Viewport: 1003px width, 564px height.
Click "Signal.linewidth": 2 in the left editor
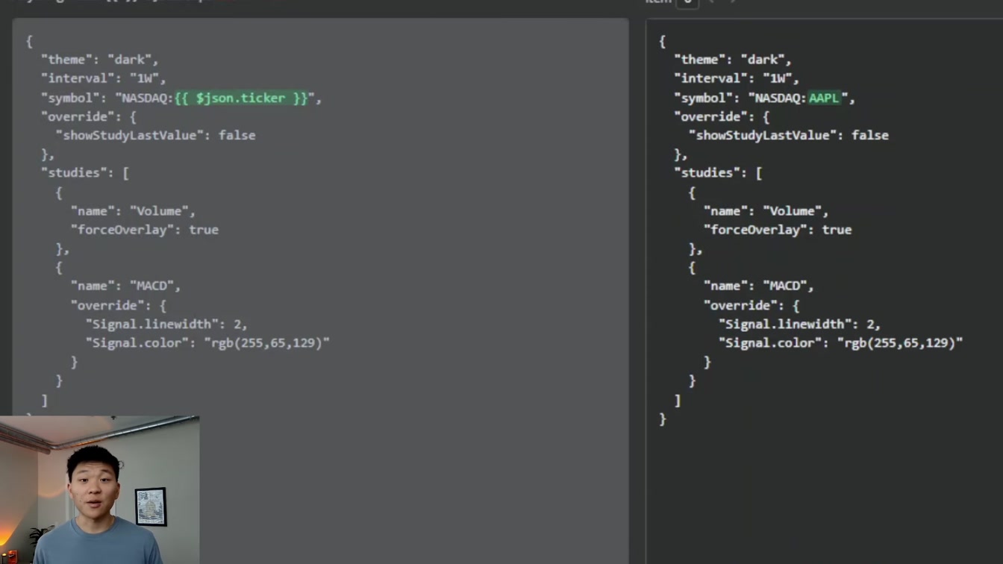coord(166,324)
